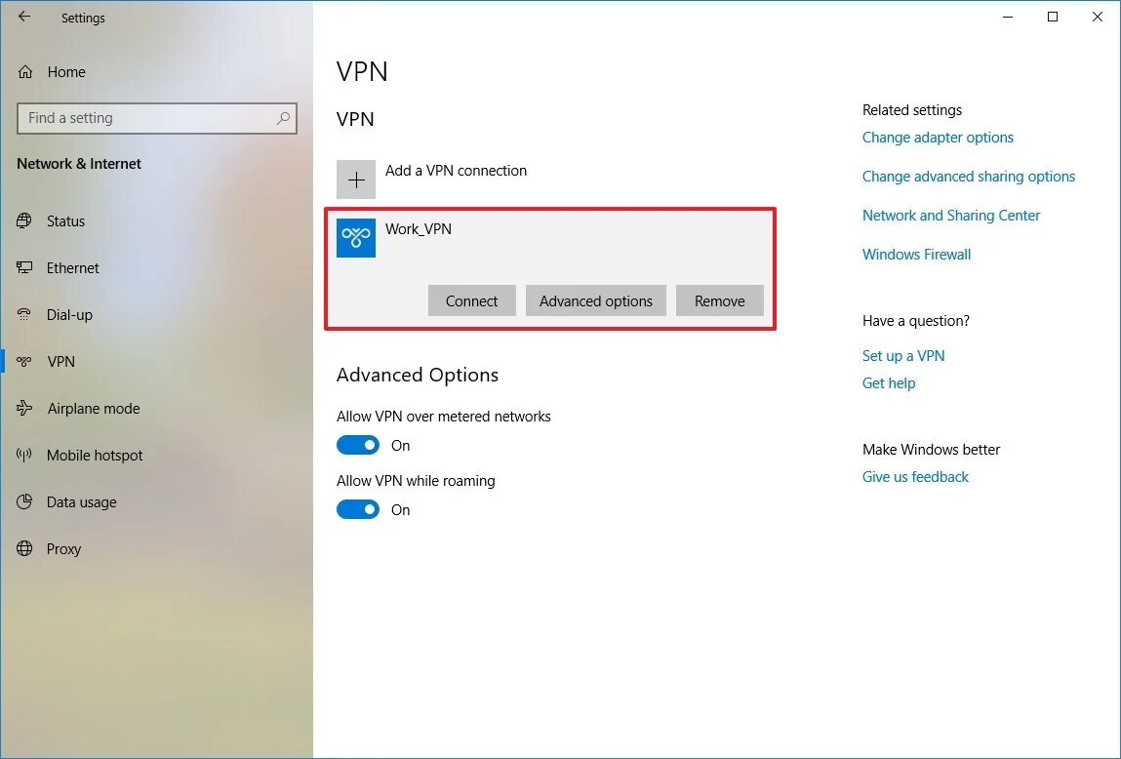Remove the Work_VPN connection
Viewport: 1121px width, 759px height.
coord(719,301)
